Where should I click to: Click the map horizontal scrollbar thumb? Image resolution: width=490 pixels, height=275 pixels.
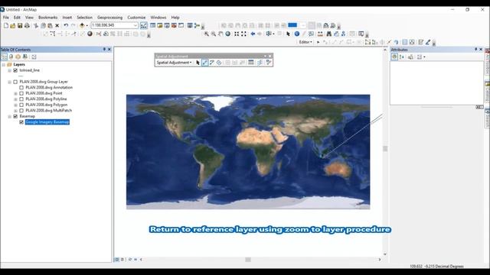point(248,260)
